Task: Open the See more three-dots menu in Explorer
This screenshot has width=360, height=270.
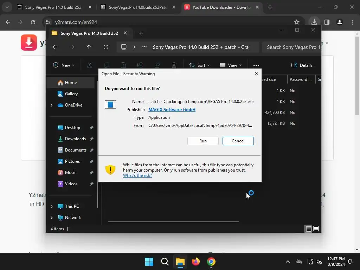Action: point(256,65)
